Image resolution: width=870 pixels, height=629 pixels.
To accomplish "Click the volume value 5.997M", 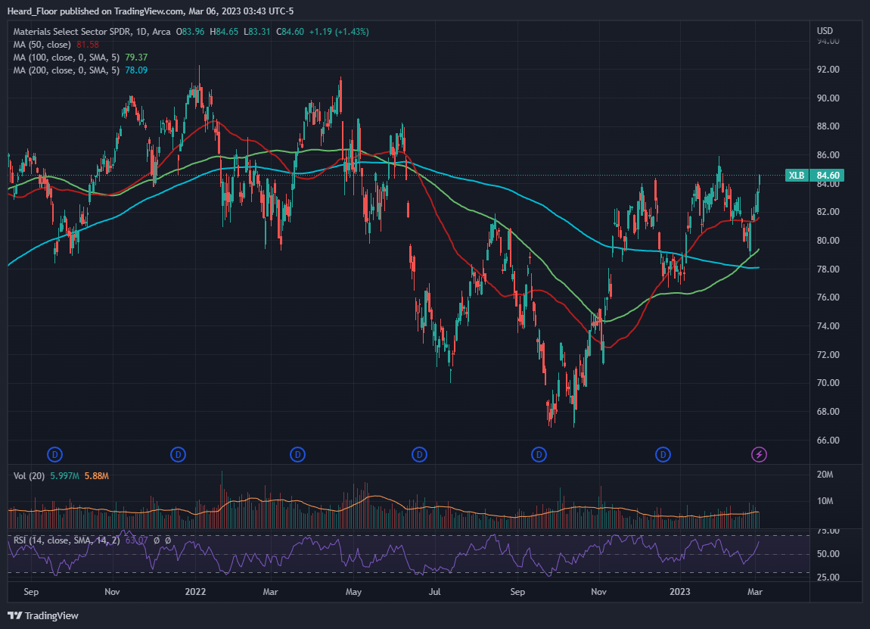I will click(x=65, y=476).
